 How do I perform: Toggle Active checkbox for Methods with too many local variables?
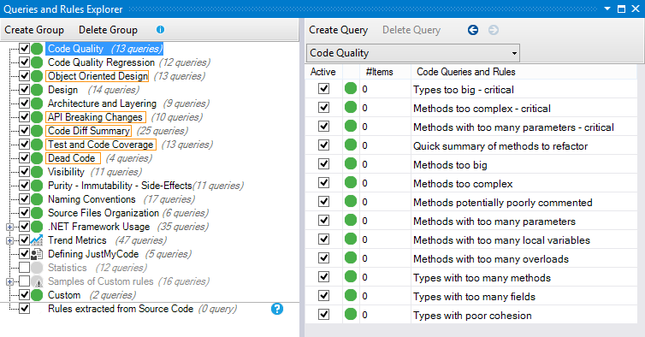coord(323,239)
